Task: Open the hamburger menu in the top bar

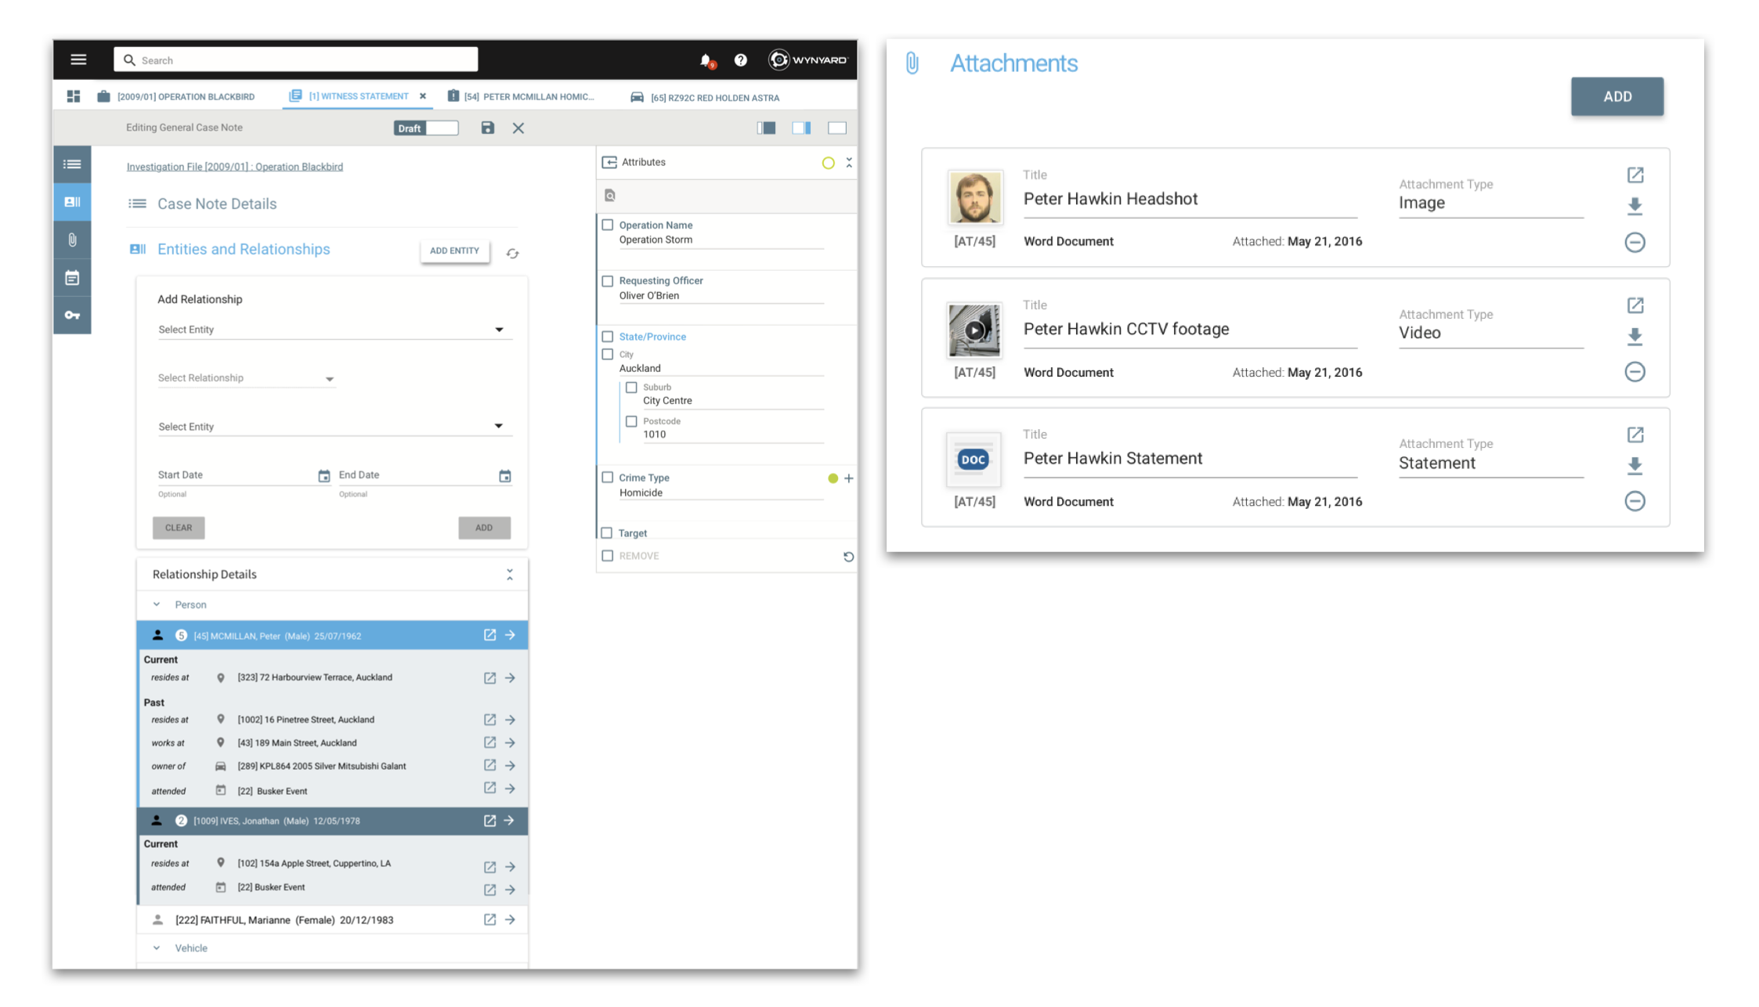Action: point(78,60)
